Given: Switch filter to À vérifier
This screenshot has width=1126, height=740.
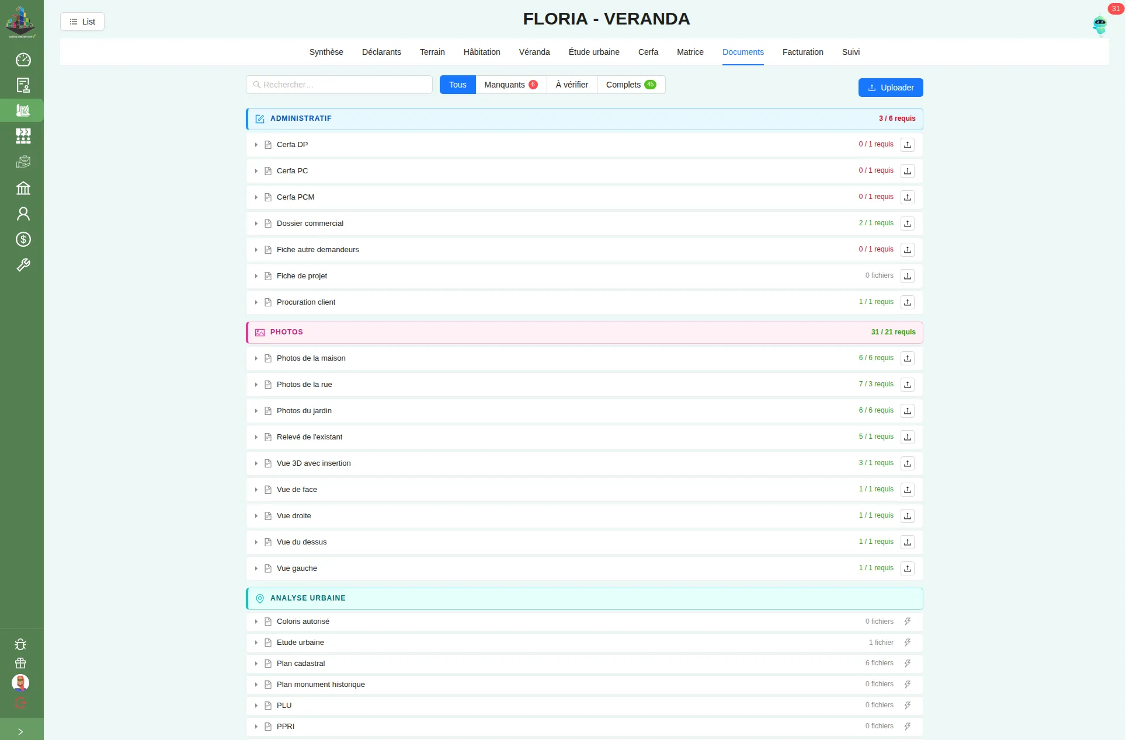Looking at the screenshot, I should point(572,85).
